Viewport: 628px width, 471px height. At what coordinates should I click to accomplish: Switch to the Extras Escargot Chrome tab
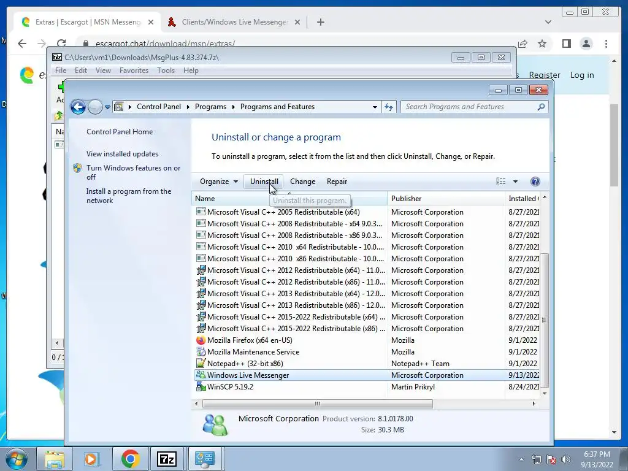pyautogui.click(x=87, y=22)
